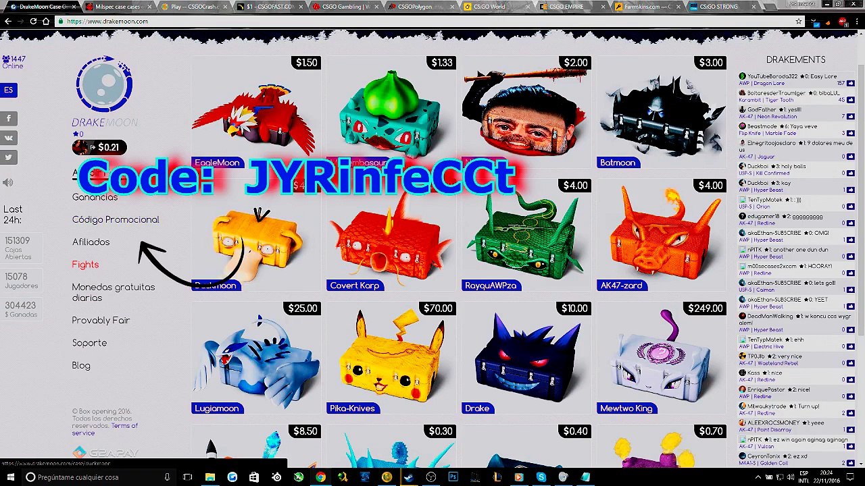Like YouTubeBoroda322's Dragon Lore drakement
Viewport: 865px width, 486px height.
click(x=850, y=84)
